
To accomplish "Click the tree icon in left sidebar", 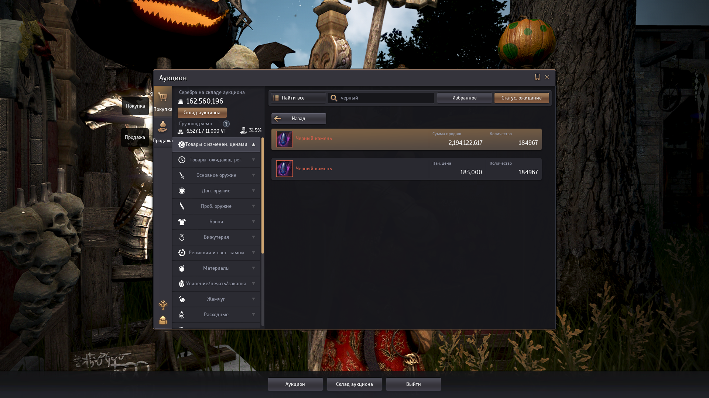I will pyautogui.click(x=163, y=305).
